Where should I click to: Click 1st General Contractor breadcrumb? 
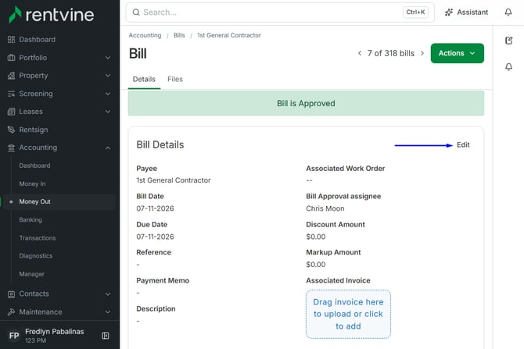(229, 35)
